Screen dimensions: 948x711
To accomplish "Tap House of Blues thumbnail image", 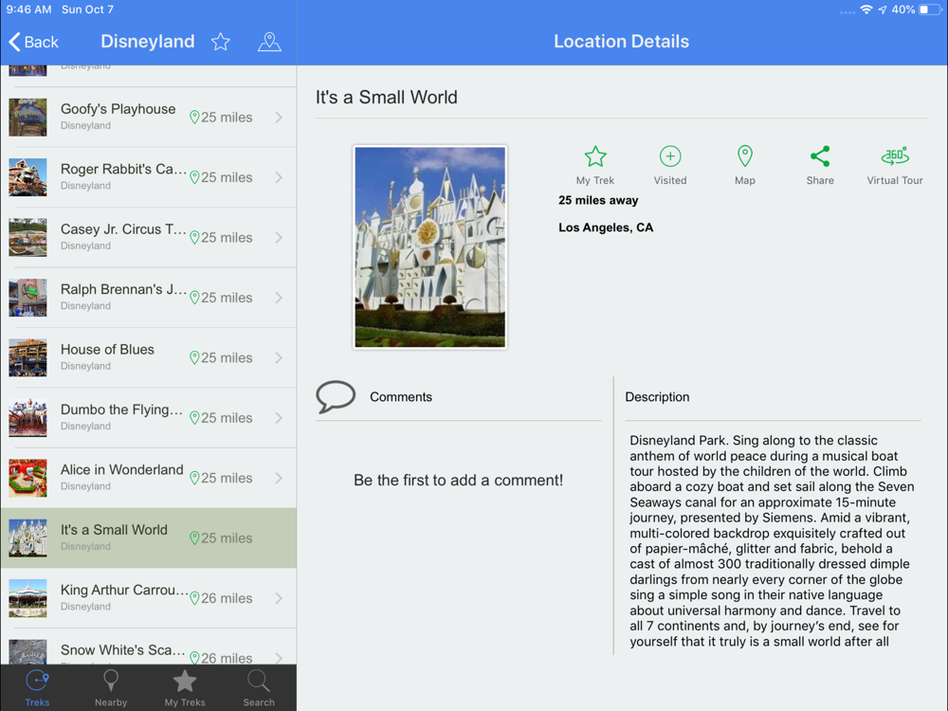I will coord(27,358).
